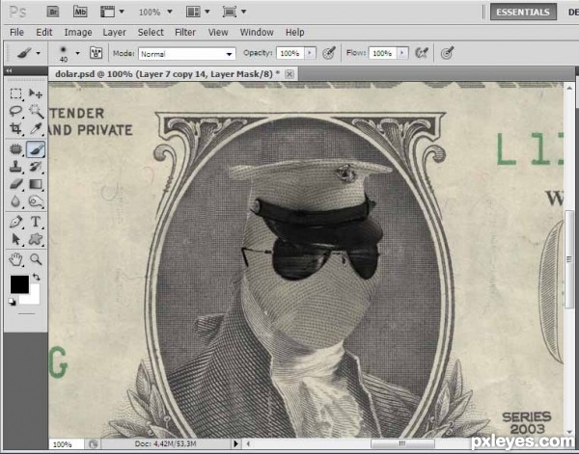This screenshot has width=579, height=454.
Task: Collapse the tools panel double arrow
Action: coord(9,70)
